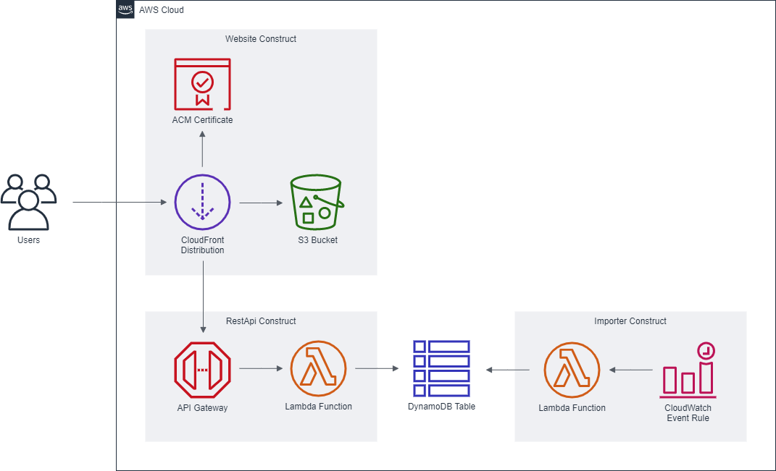Image resolution: width=776 pixels, height=471 pixels.
Task: Click the "ACM Certificate" label text
Action: (x=202, y=119)
